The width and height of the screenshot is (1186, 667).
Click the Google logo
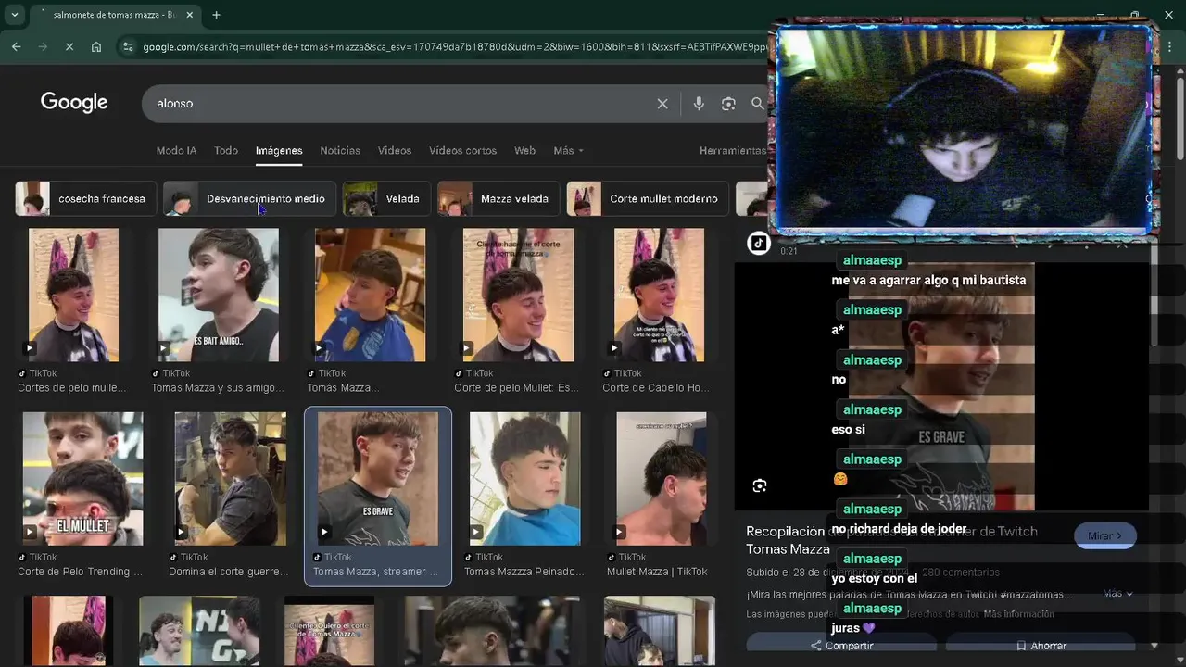coord(74,103)
